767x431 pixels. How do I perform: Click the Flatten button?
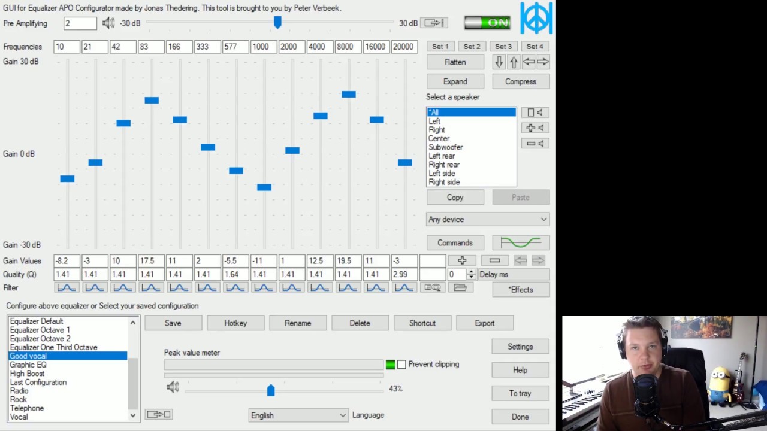455,62
